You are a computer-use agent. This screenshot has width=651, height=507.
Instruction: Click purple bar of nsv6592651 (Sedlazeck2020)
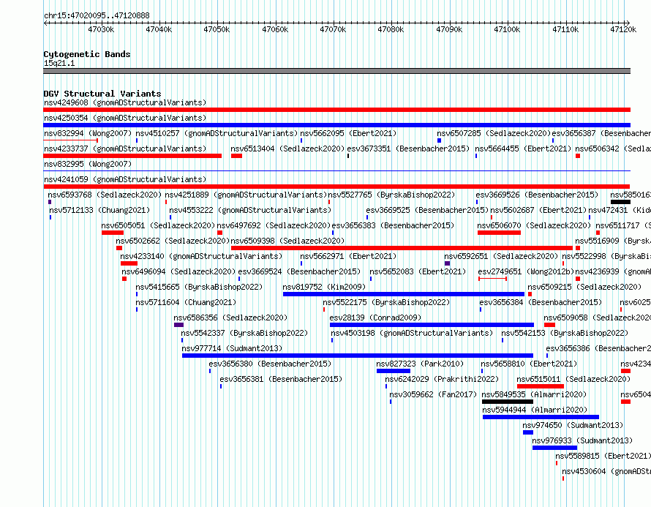447,263
